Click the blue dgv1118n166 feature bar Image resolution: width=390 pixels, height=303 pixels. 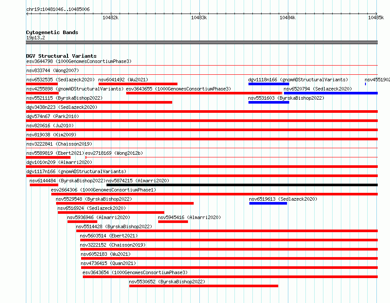point(269,84)
